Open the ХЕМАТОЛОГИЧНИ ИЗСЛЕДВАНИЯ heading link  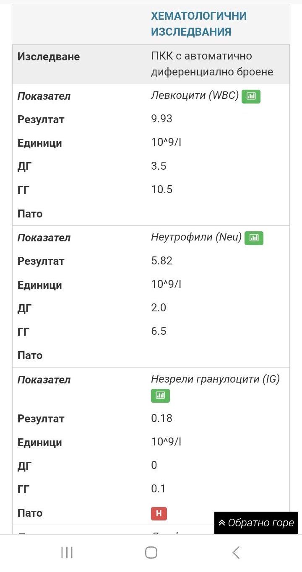(198, 24)
